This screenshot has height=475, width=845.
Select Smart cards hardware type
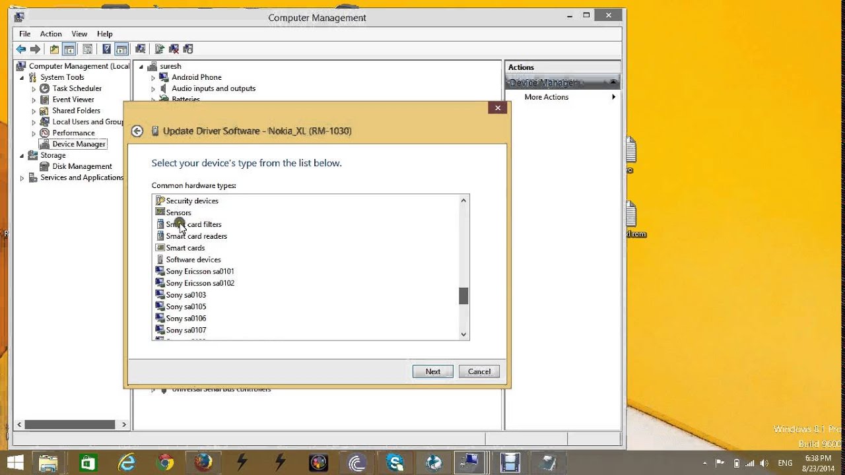click(x=185, y=248)
